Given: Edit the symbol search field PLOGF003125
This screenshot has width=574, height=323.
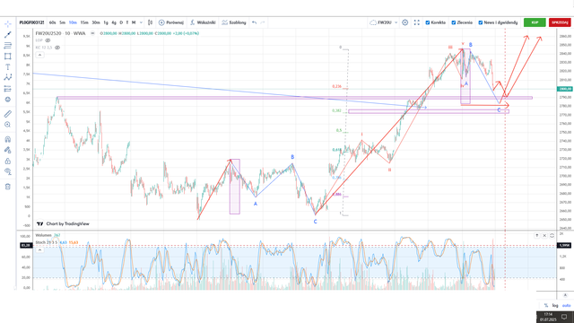Looking at the screenshot, I should coord(31,22).
